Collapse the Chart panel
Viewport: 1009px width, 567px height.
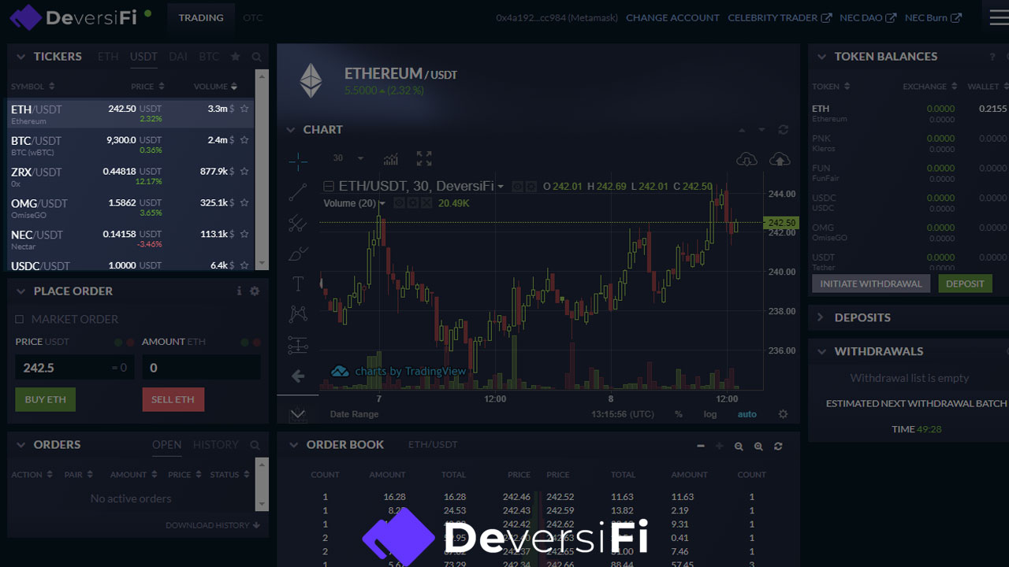point(289,130)
